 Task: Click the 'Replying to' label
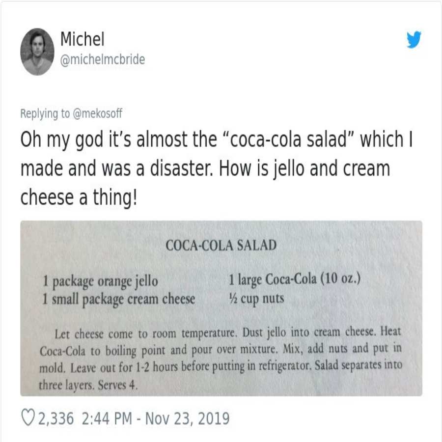coord(45,113)
